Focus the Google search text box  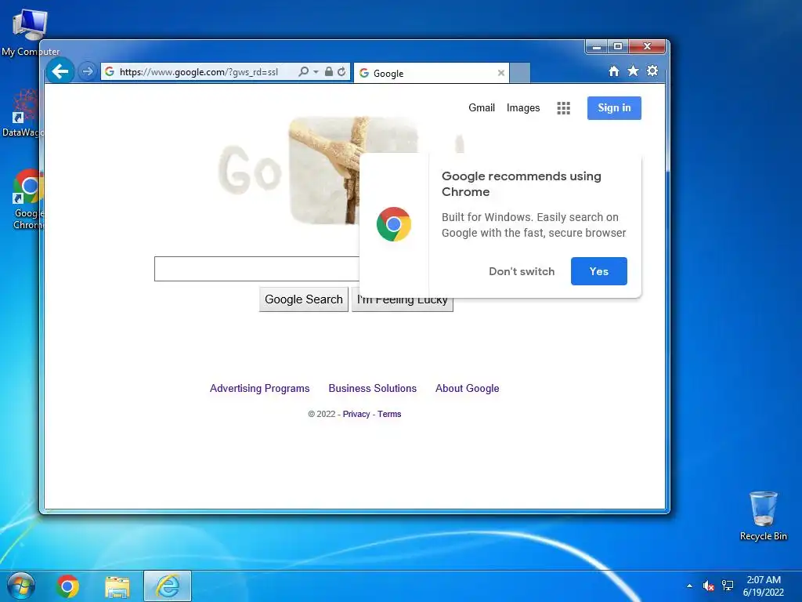(257, 269)
